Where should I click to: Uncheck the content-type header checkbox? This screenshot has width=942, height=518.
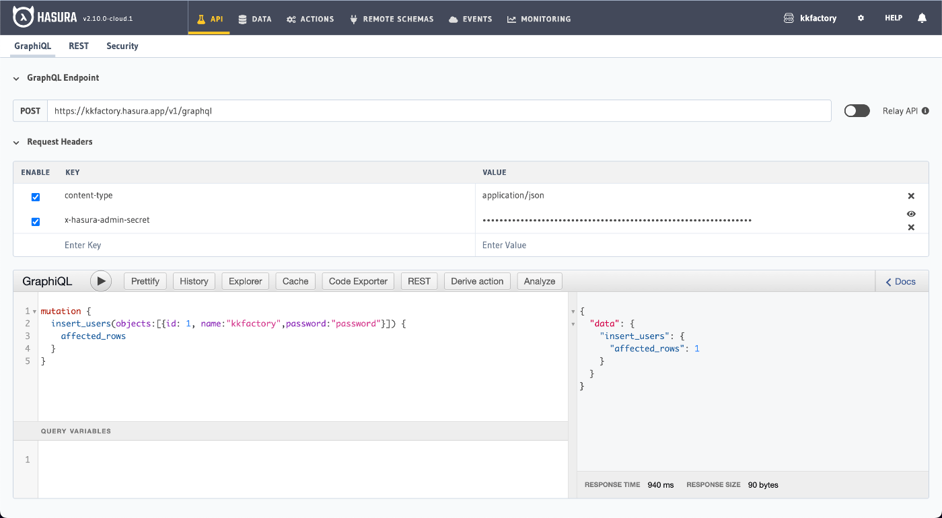pyautogui.click(x=36, y=197)
